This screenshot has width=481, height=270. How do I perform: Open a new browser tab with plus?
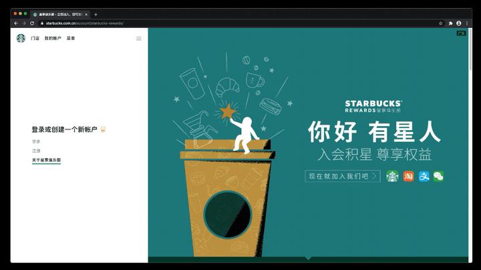[96, 15]
